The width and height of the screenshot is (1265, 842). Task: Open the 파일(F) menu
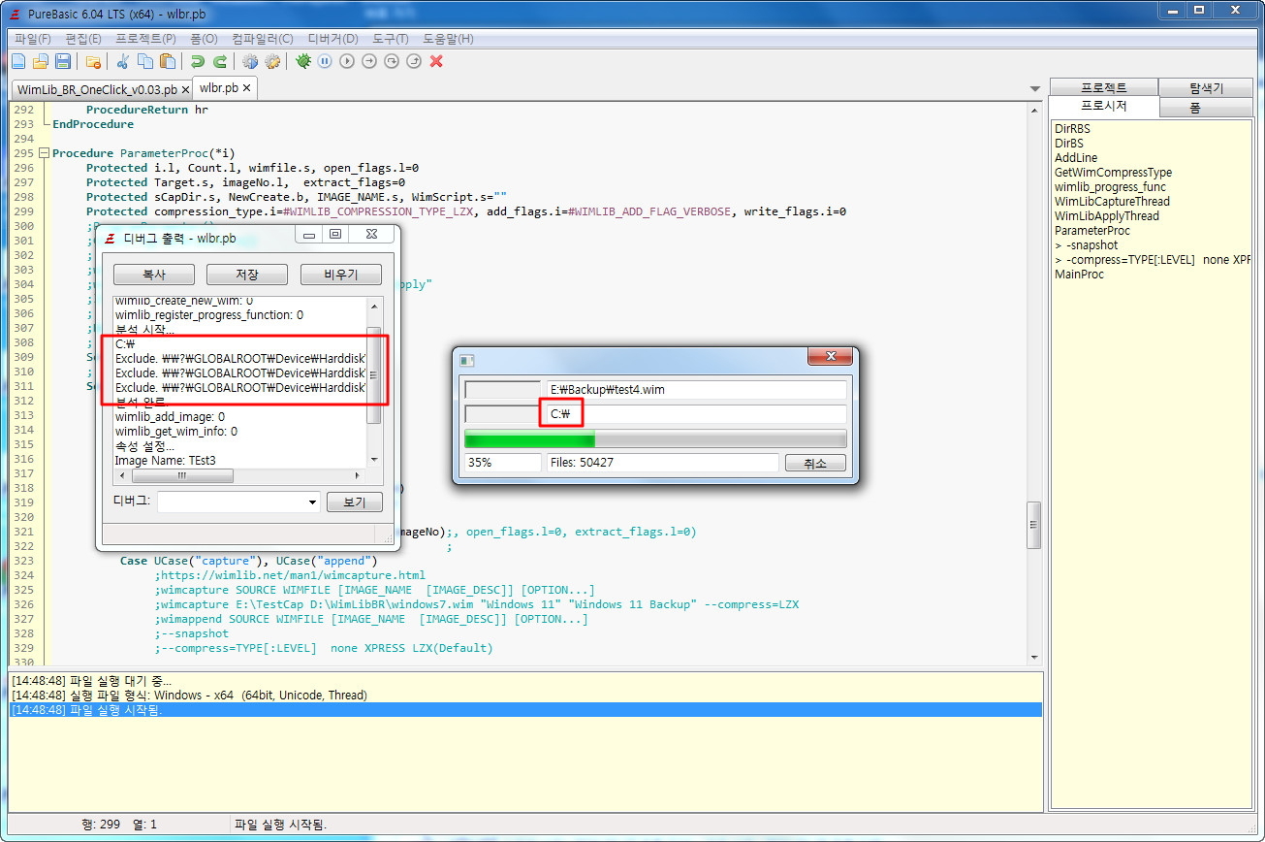[x=33, y=39]
